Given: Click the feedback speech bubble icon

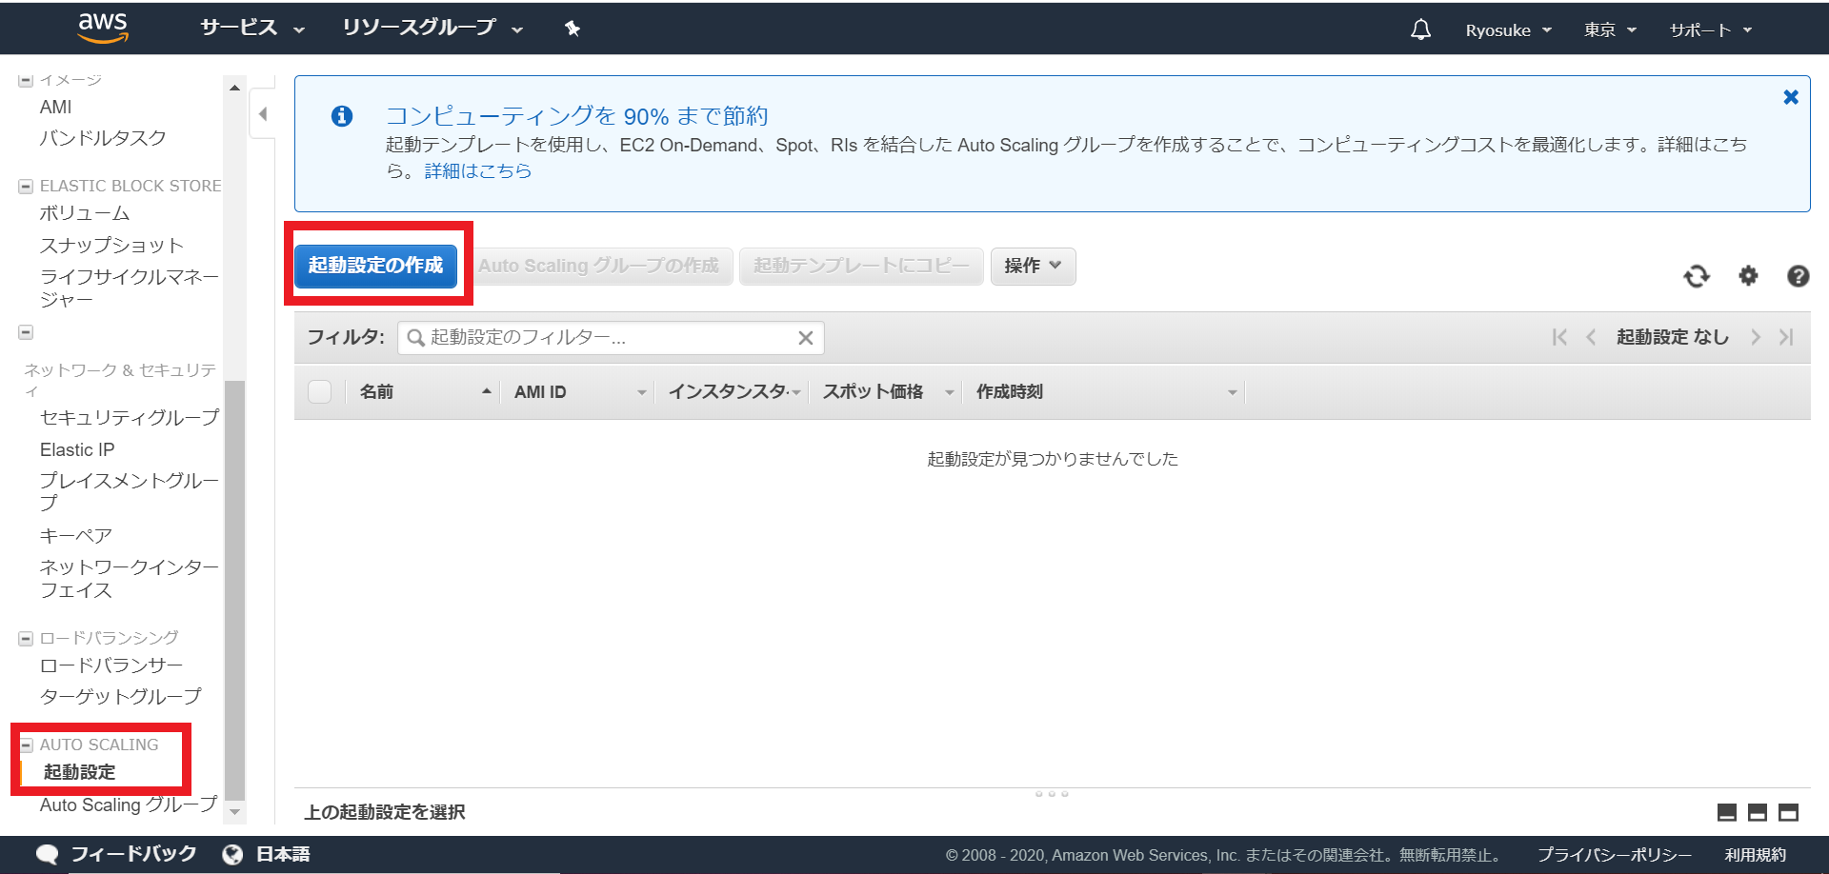Looking at the screenshot, I should point(47,854).
